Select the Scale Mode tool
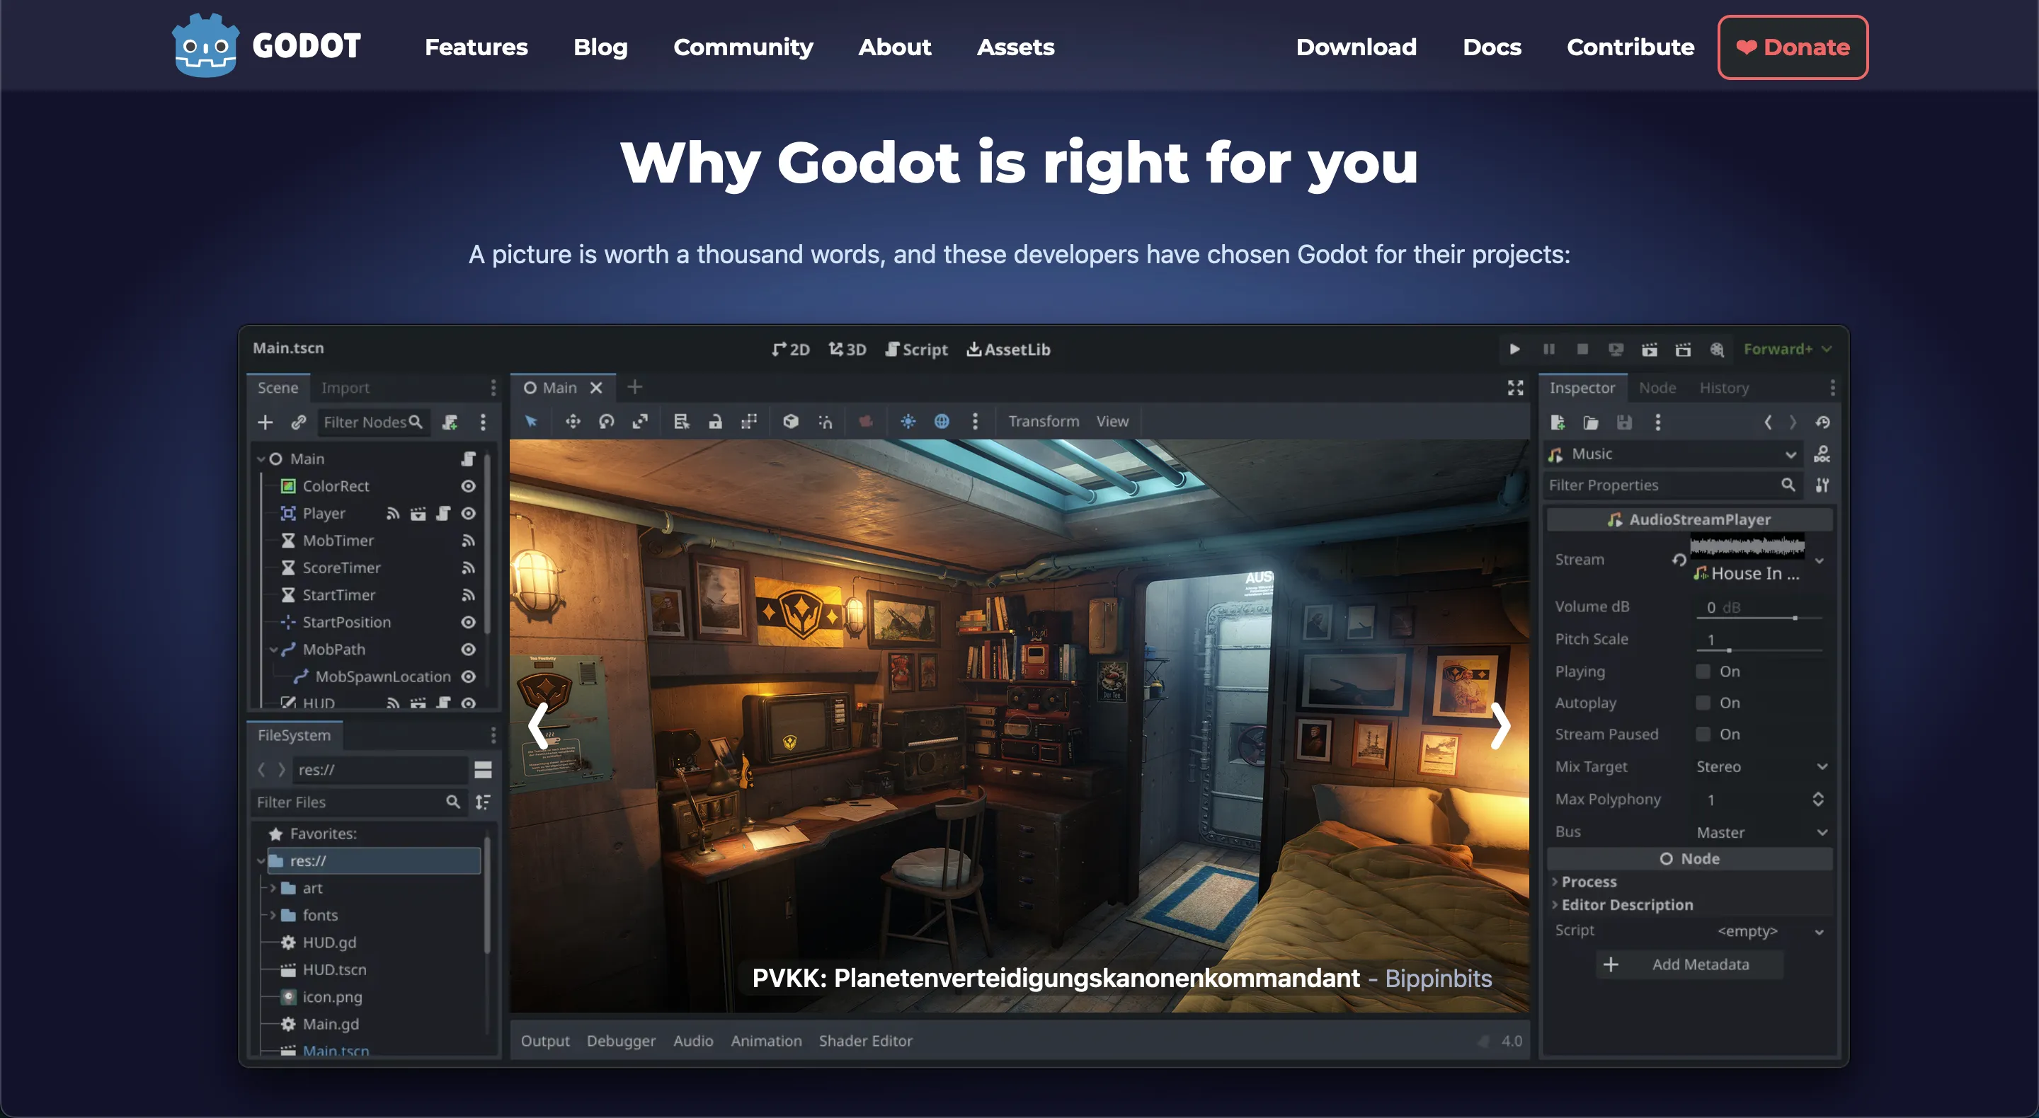Image resolution: width=2039 pixels, height=1118 pixels. (x=640, y=422)
